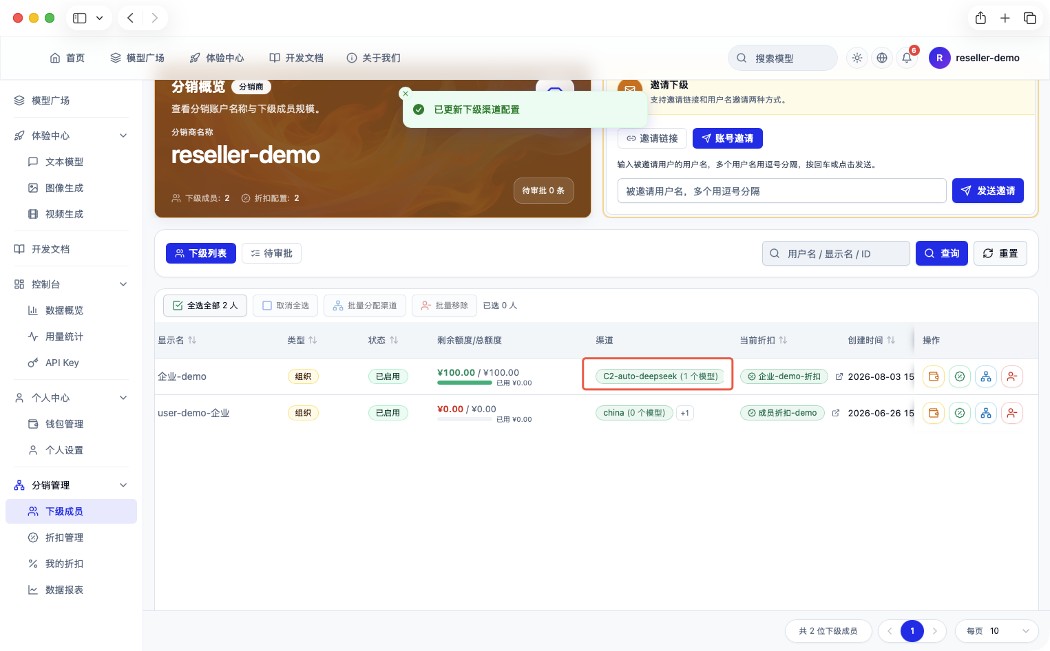Open 开发文档 in top navigation
The width and height of the screenshot is (1050, 651).
coord(296,58)
